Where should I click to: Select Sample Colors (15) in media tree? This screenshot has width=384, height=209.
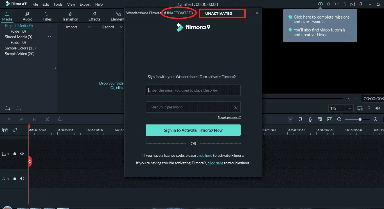[x=20, y=48]
